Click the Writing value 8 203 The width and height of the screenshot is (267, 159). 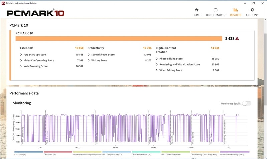pos(148,60)
